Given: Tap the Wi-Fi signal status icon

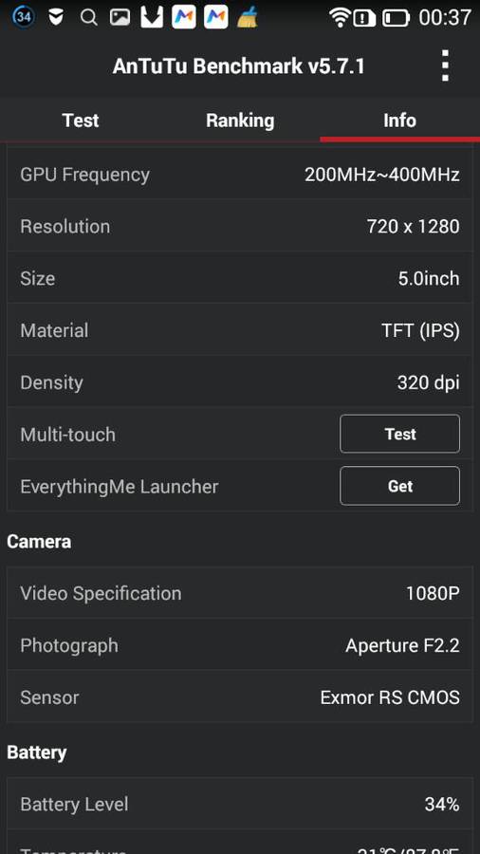Looking at the screenshot, I should [340, 18].
